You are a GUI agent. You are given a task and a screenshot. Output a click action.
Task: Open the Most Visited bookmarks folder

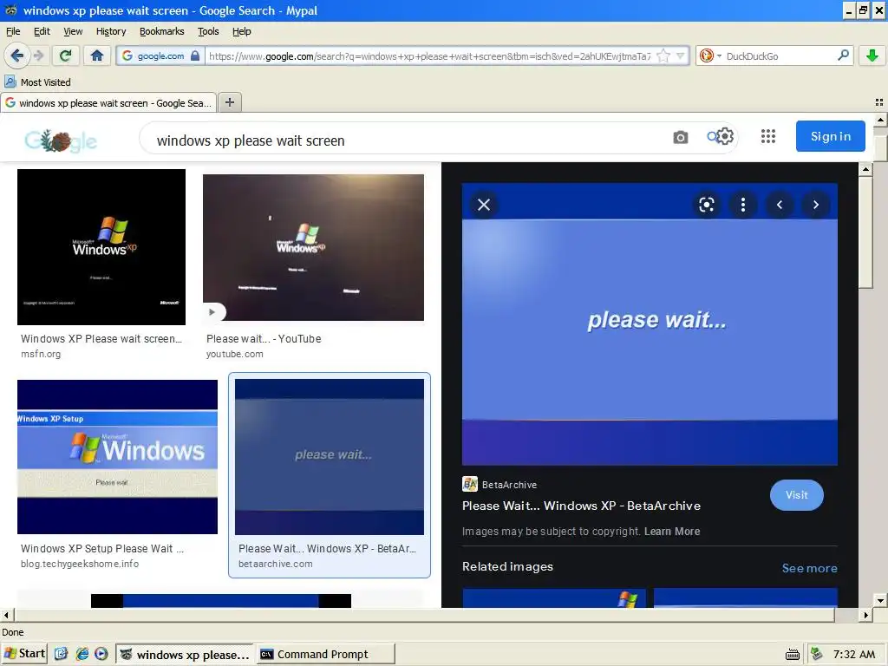(38, 82)
